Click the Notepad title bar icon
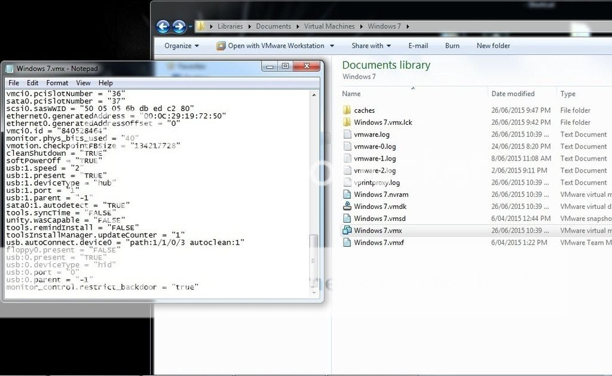Screen dimensions: 612x376 pyautogui.click(x=10, y=69)
